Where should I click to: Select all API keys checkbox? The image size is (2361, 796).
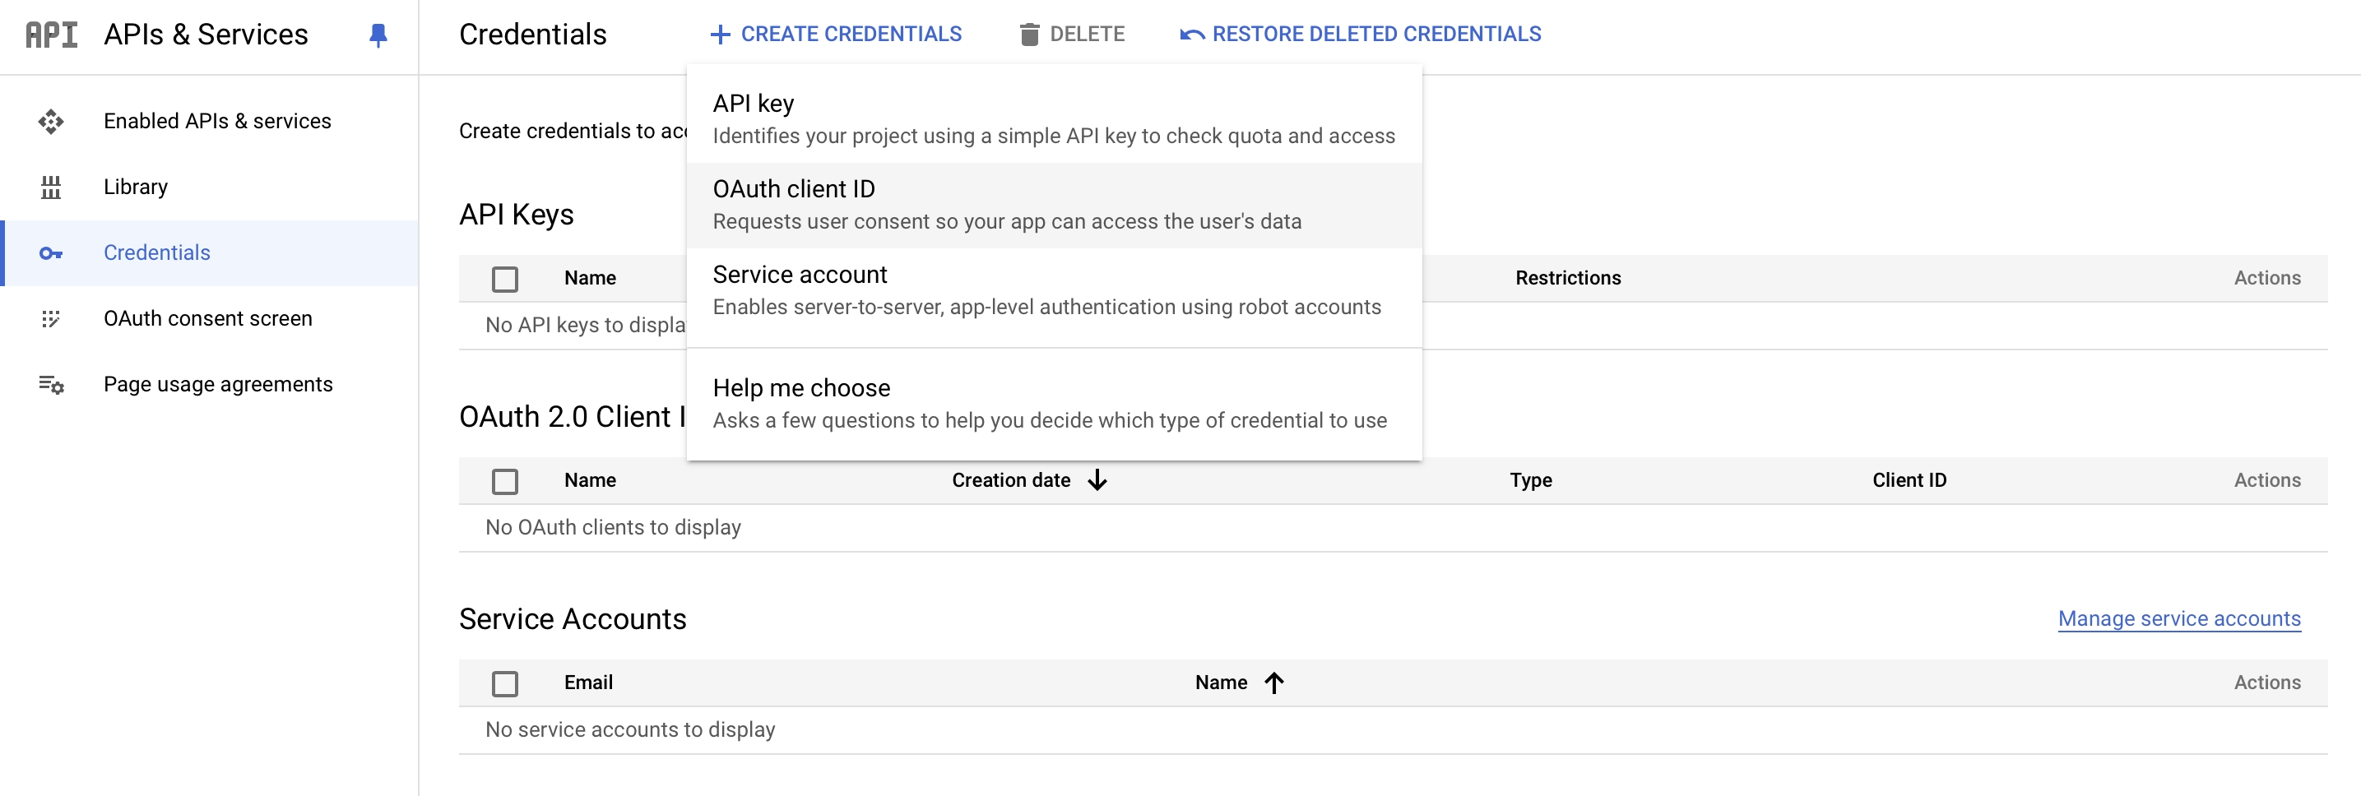click(x=505, y=279)
